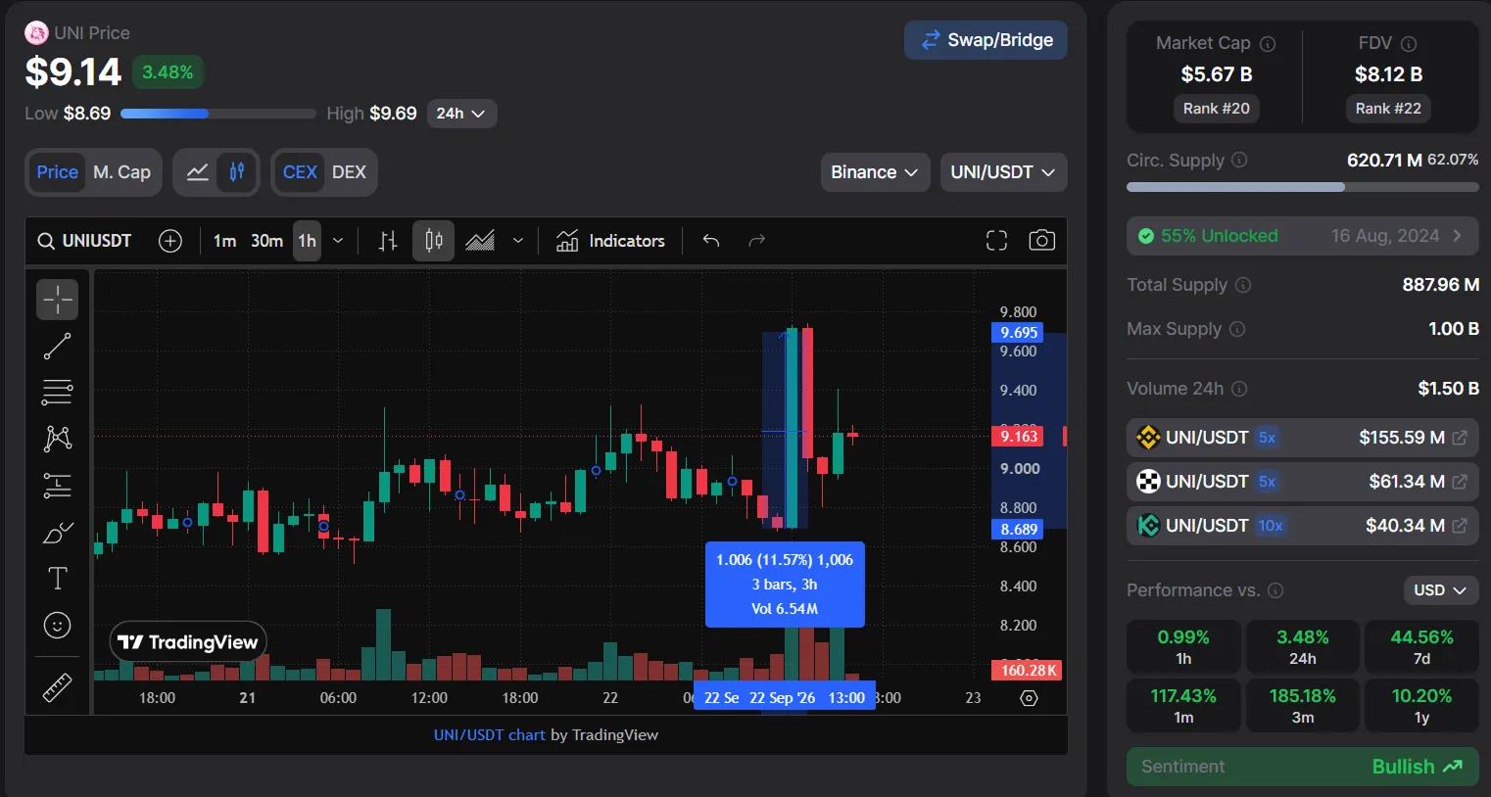
Task: Click the circulating supply progress bar
Action: pos(1302,186)
